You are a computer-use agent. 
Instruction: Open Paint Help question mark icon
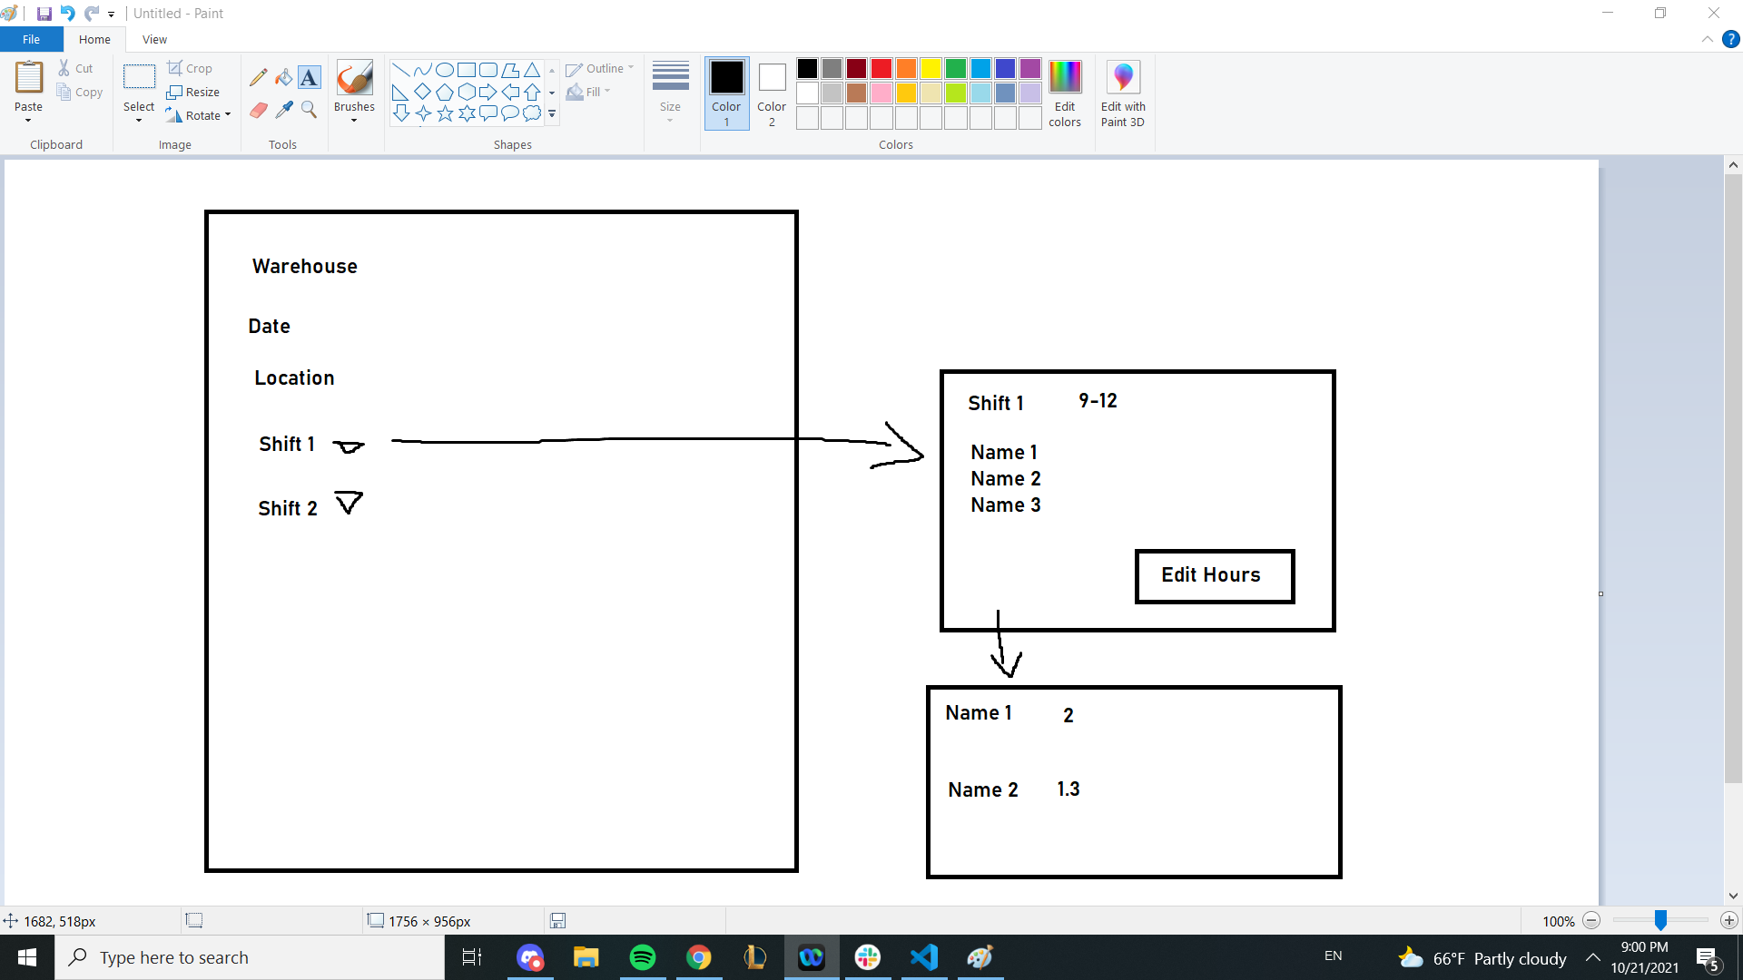(x=1730, y=39)
